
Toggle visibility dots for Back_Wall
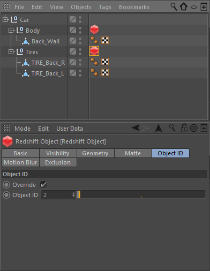(x=80, y=41)
